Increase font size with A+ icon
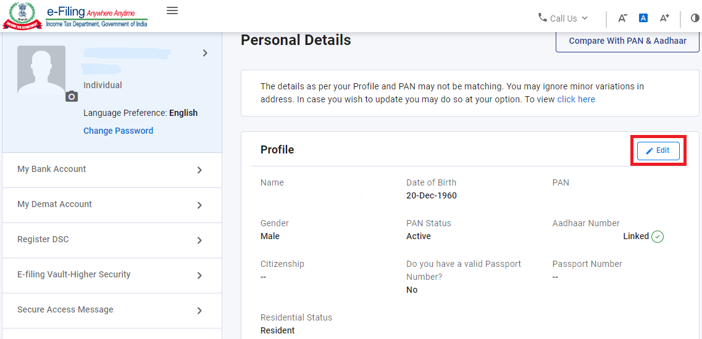 tap(664, 18)
